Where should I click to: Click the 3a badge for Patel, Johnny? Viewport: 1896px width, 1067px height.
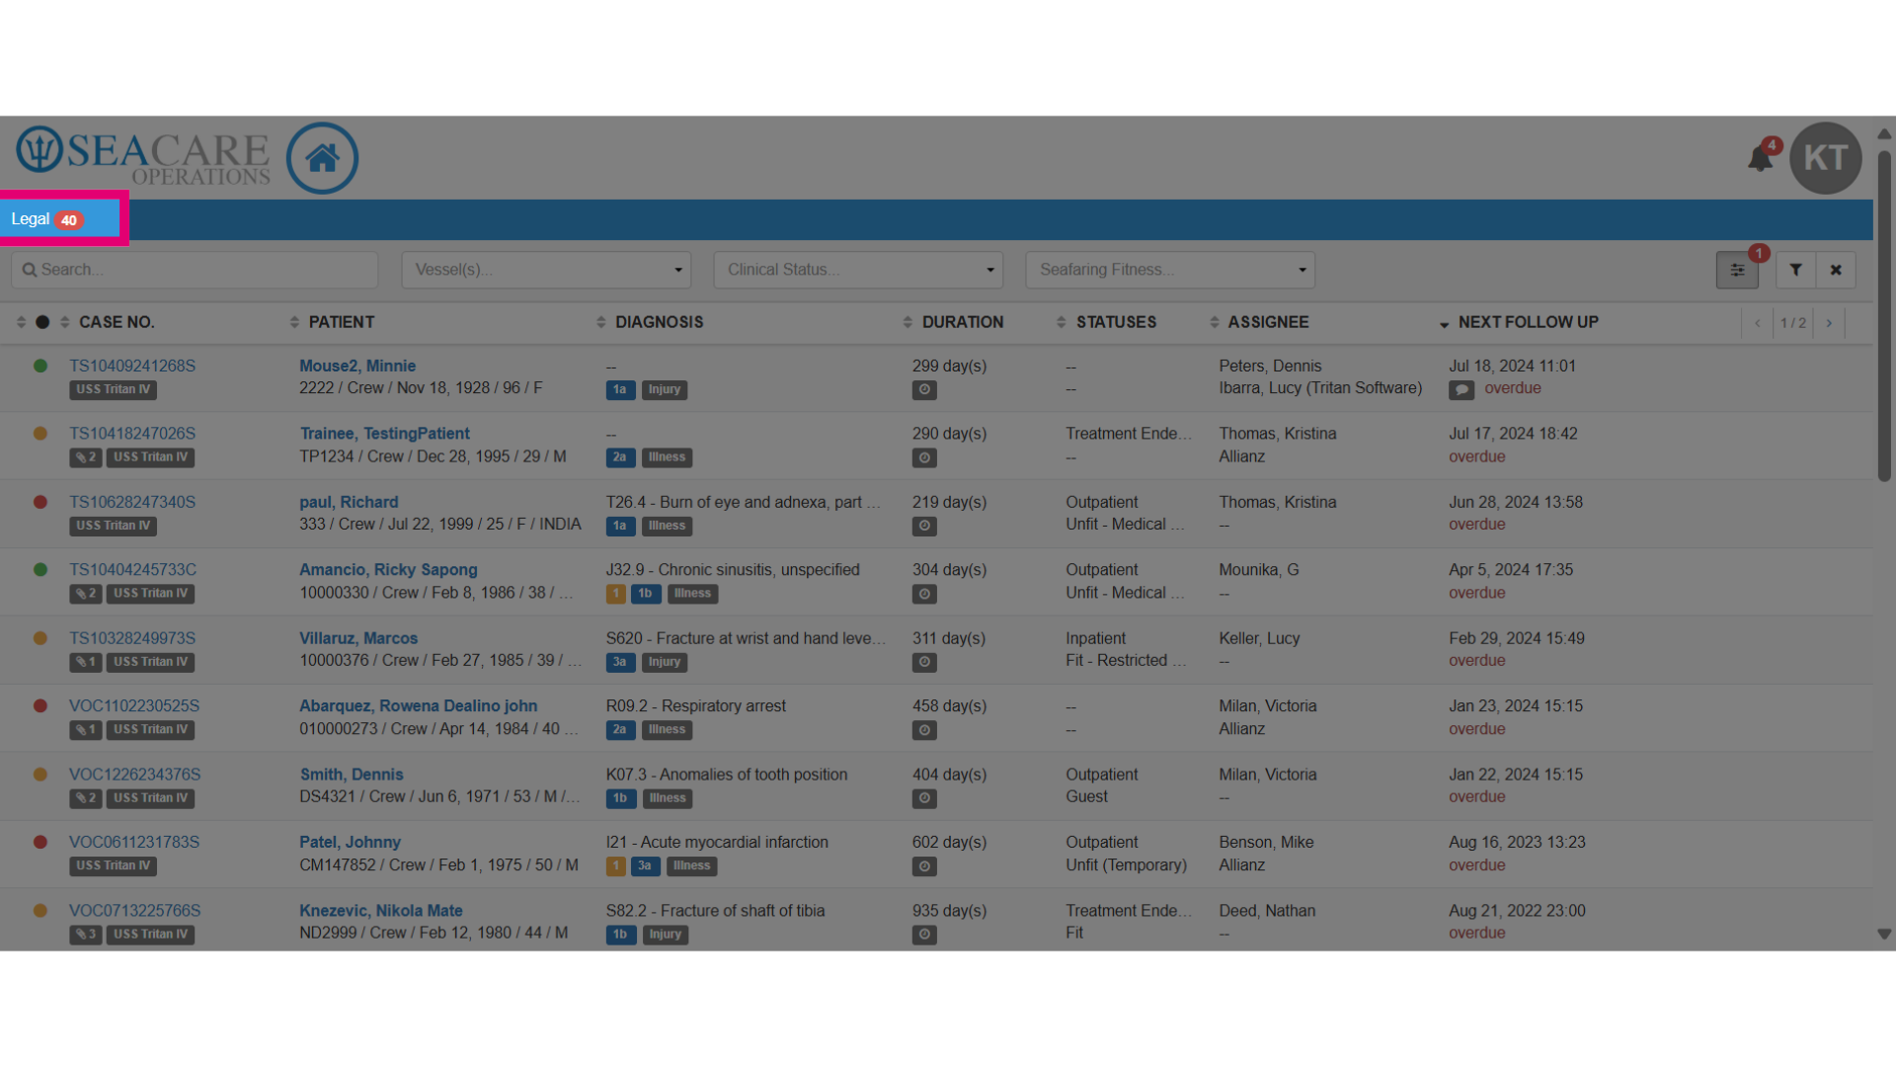coord(645,866)
